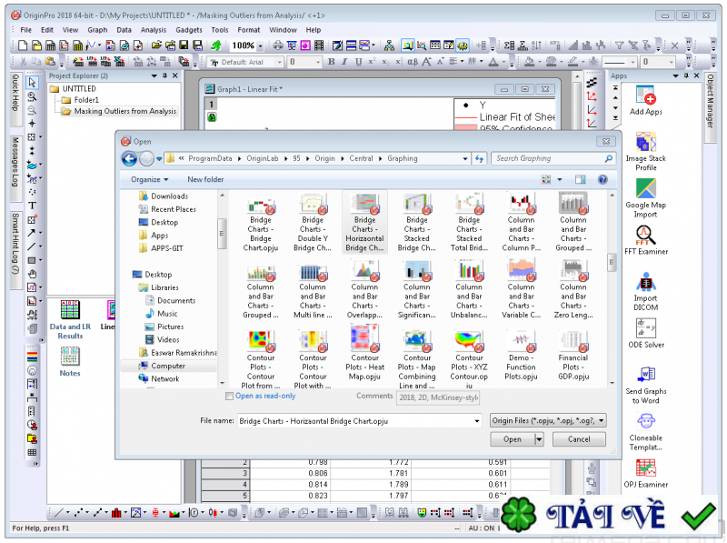Viewport: 727px width, 543px height.
Task: Open Data and LR Results workbook icon
Action: pyautogui.click(x=70, y=320)
